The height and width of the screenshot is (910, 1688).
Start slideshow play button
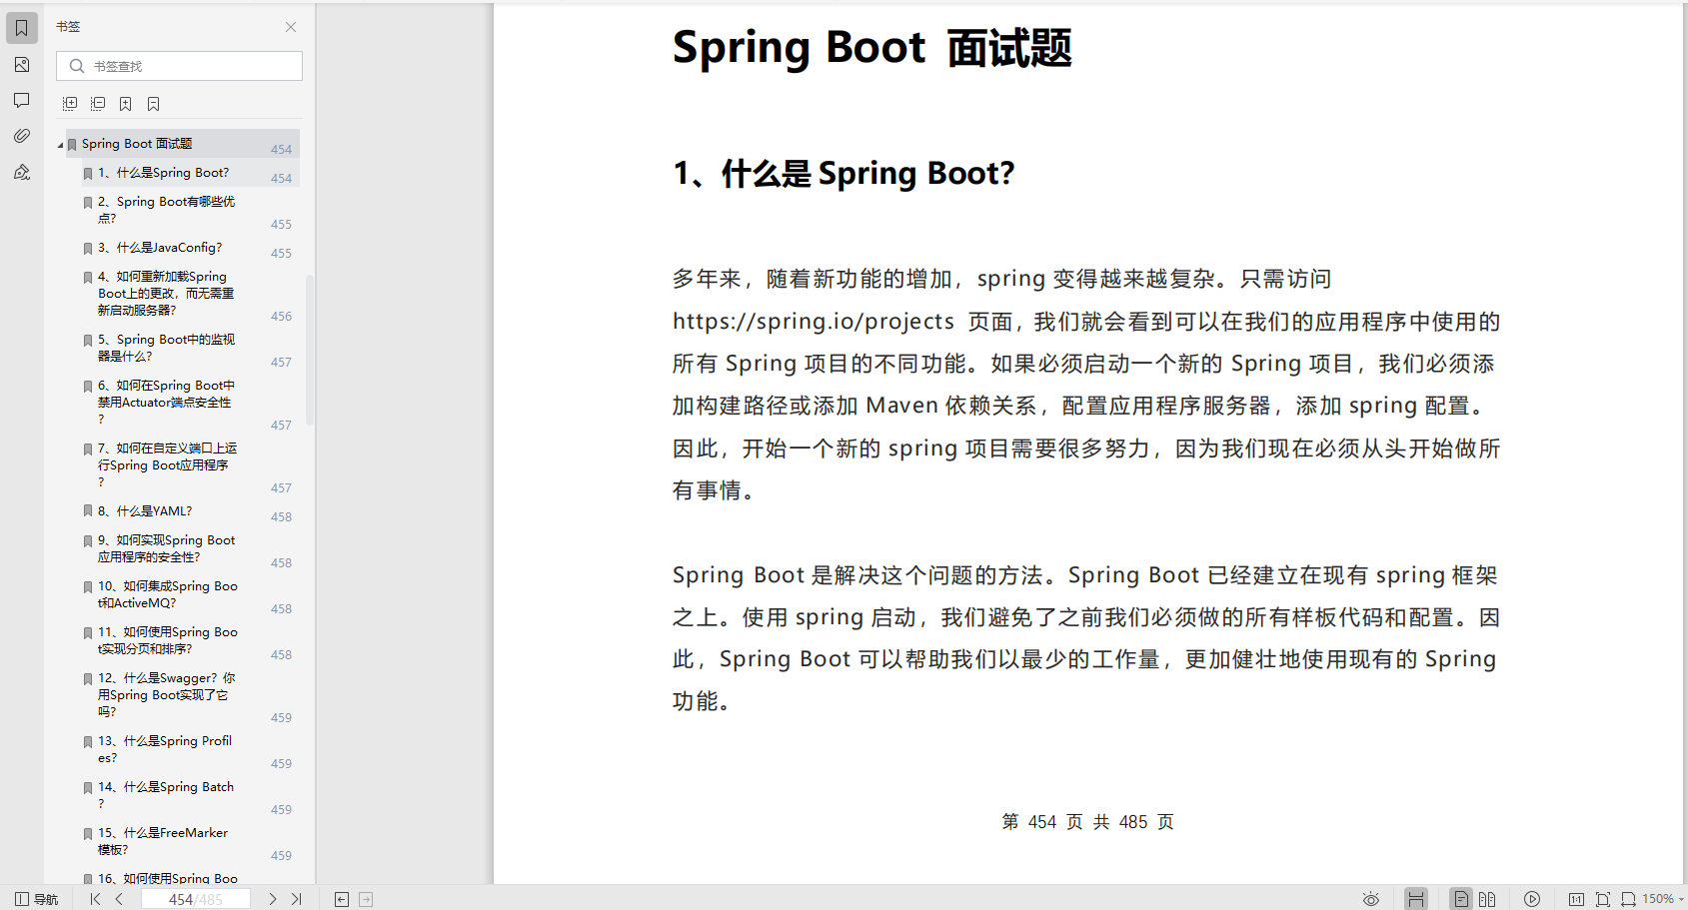(x=1532, y=899)
